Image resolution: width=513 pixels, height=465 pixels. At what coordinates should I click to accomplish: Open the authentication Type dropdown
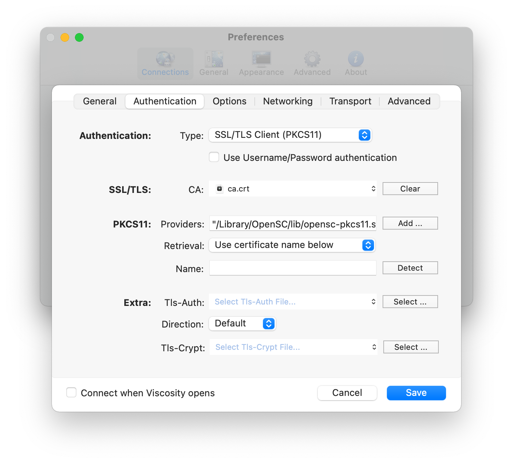(290, 135)
